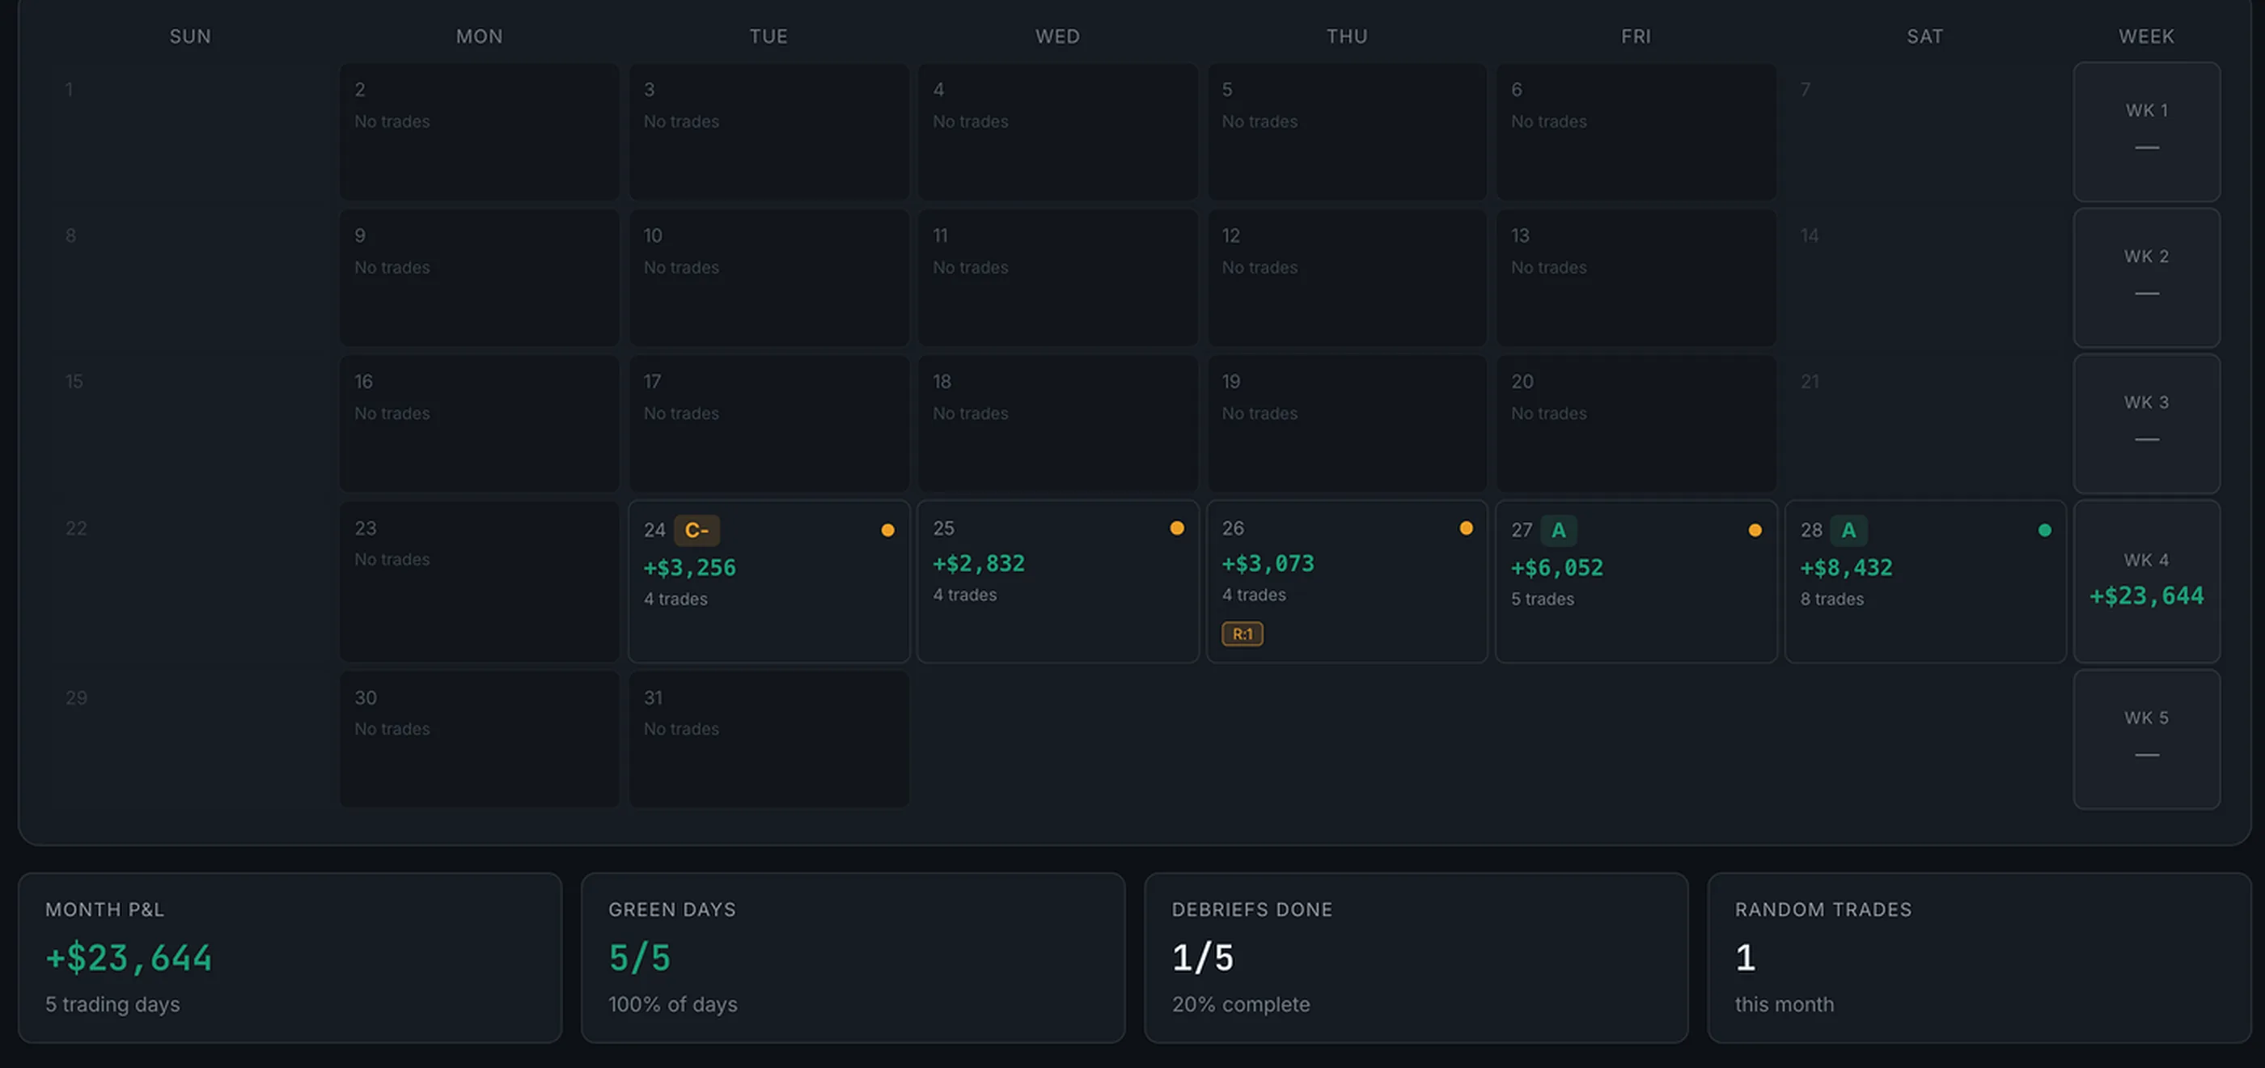
Task: Click the A grade badge on day 28
Action: pyautogui.click(x=1848, y=531)
